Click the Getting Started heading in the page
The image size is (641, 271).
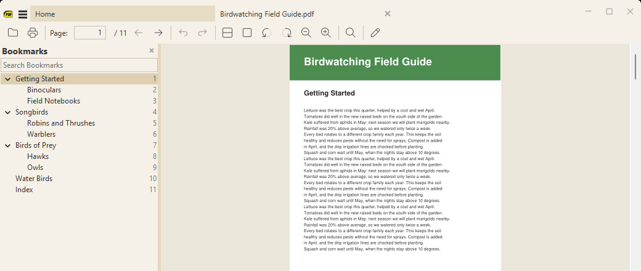coord(329,93)
